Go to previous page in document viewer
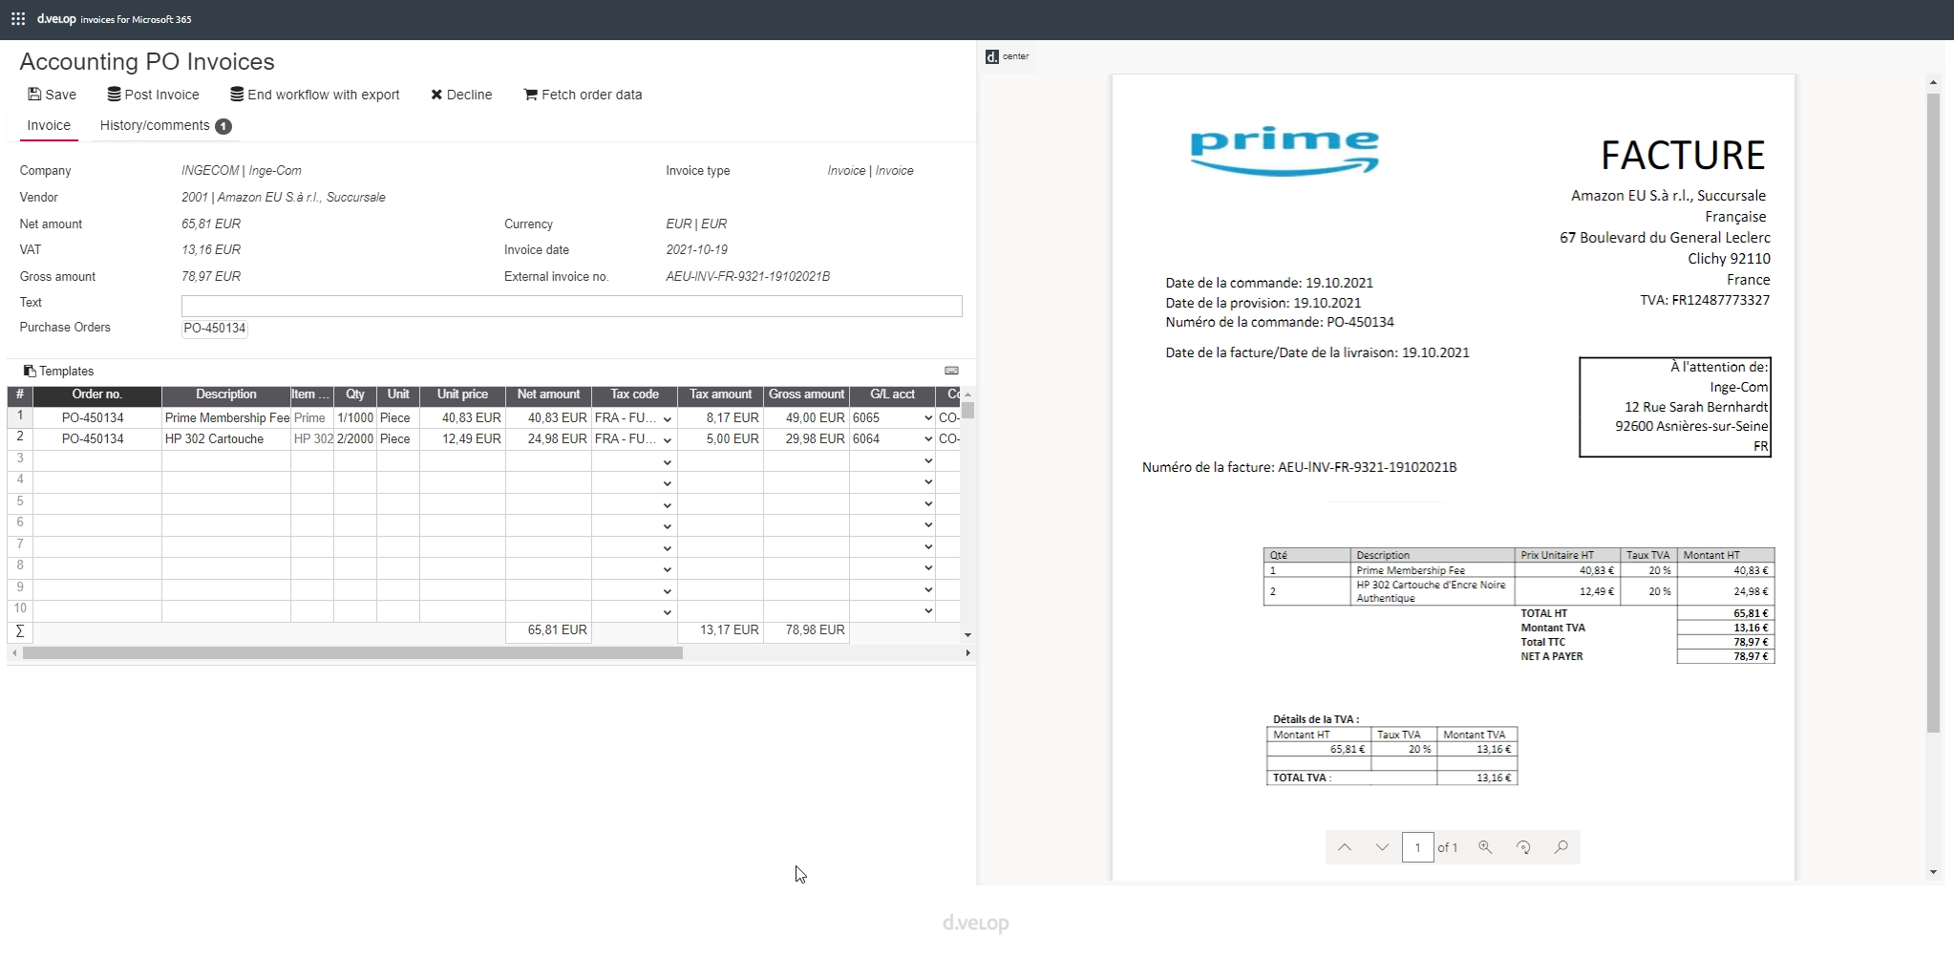1954x959 pixels. [x=1345, y=847]
